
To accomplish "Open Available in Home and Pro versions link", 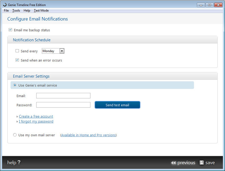I will tap(88, 135).
